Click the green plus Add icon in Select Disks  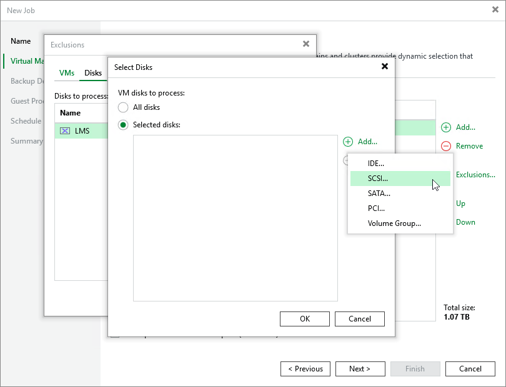coord(348,142)
